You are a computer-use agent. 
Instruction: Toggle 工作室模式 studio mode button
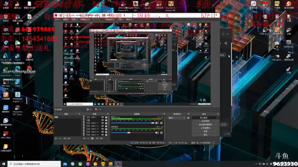205,128
